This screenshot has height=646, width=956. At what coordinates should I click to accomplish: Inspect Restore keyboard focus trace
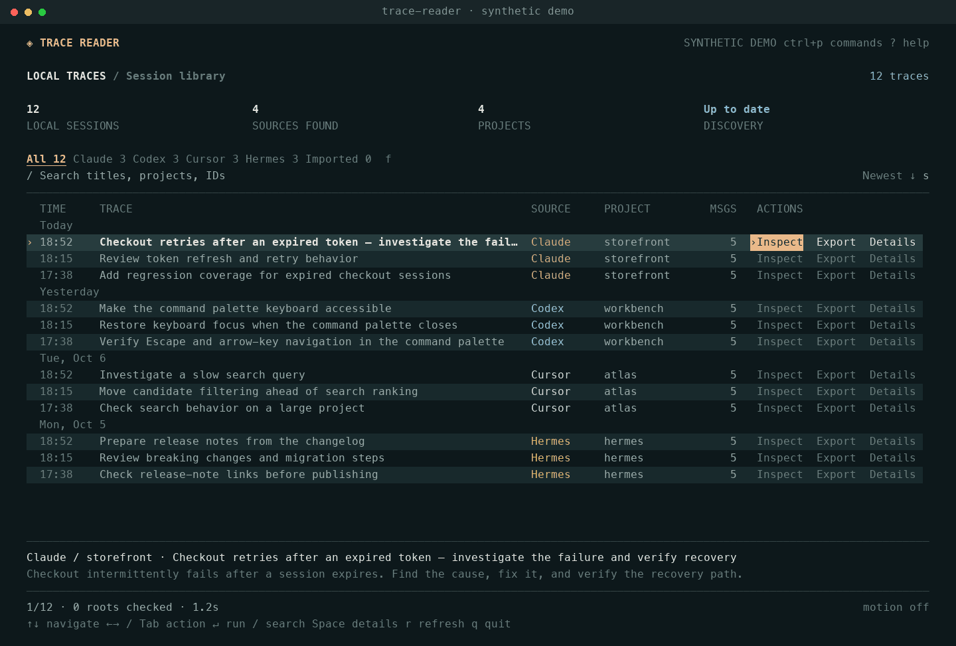click(780, 325)
